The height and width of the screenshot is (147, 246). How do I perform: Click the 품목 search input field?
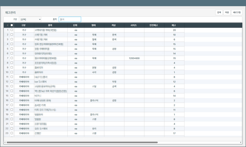pyautogui.click(x=70, y=19)
